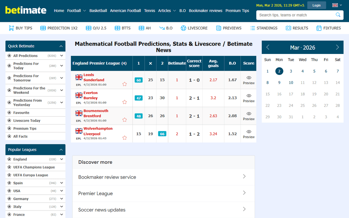Open American Football in top navigation
Screen dimensions: 349x218
[125, 10]
